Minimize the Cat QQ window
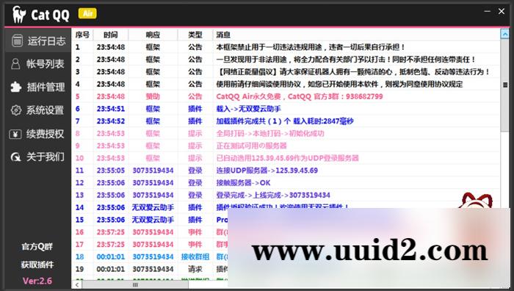The height and width of the screenshot is (291, 514). 487,11
